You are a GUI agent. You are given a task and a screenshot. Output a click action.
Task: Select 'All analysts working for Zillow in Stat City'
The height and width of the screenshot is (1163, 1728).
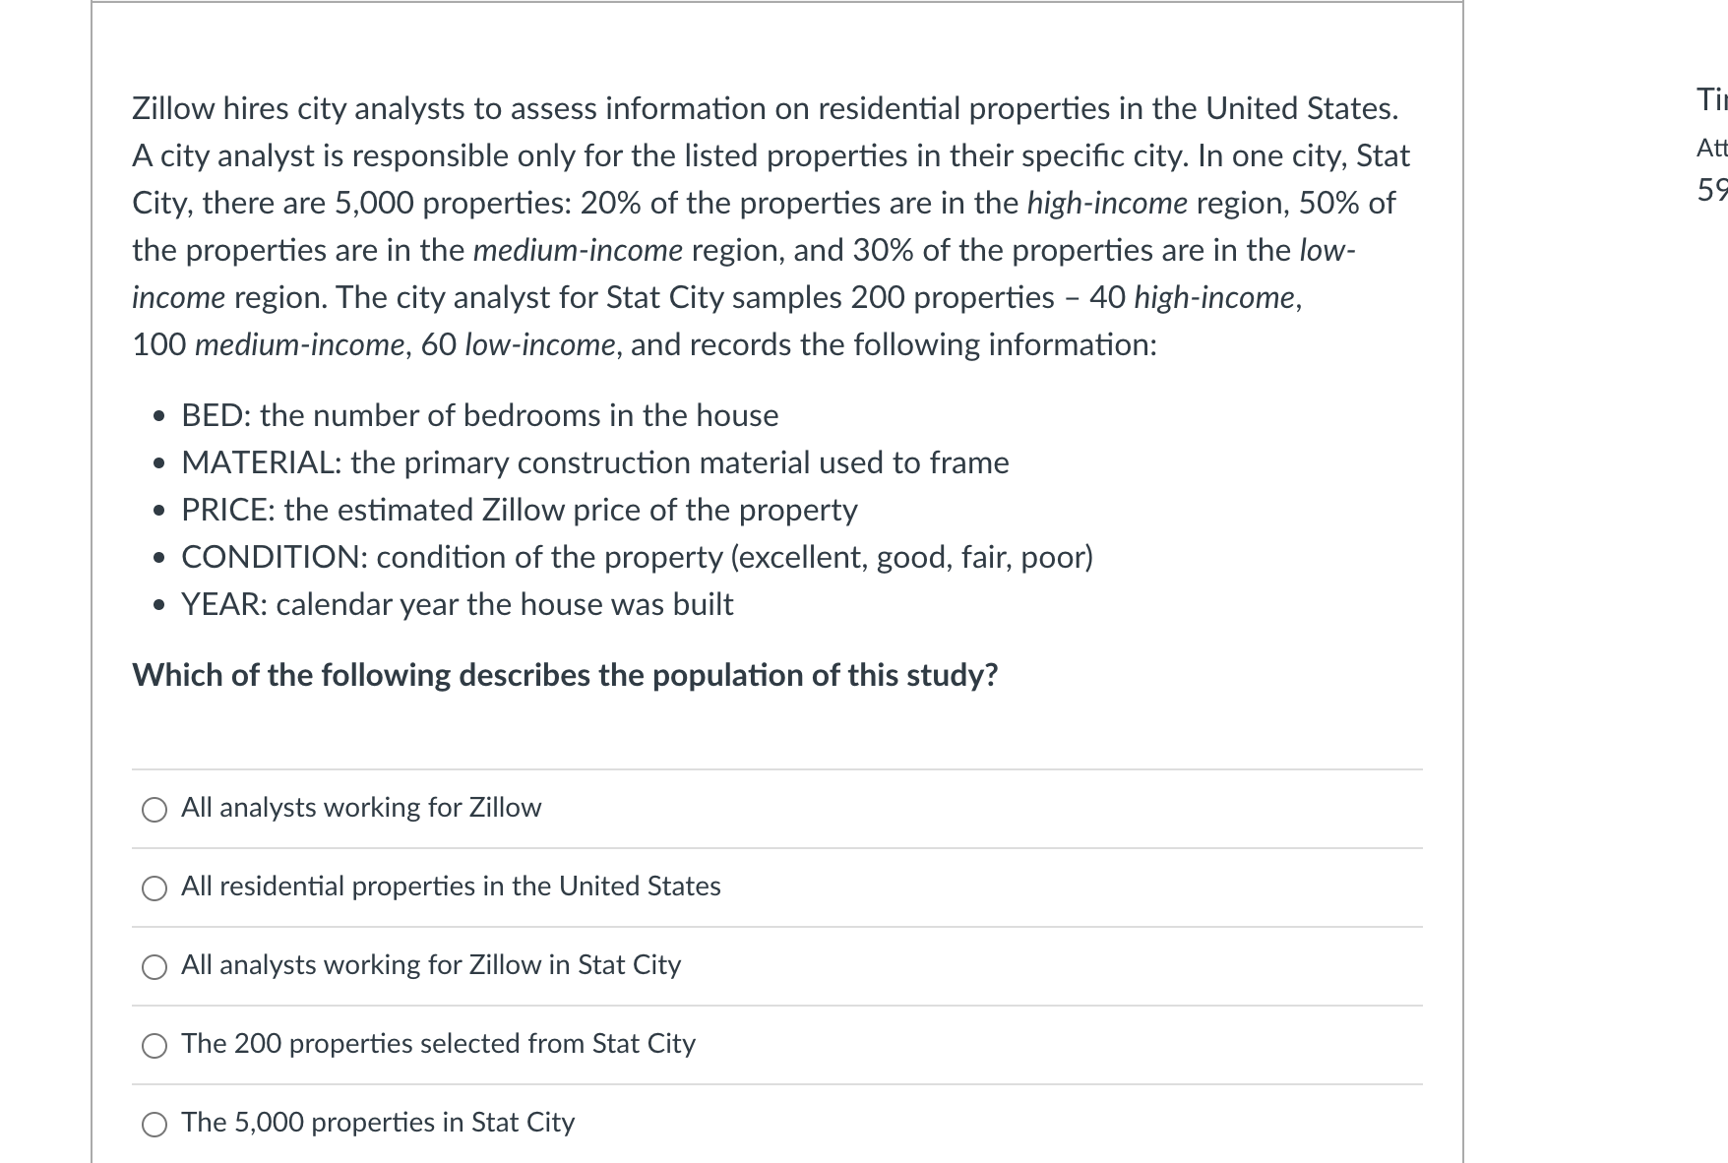[x=430, y=965]
